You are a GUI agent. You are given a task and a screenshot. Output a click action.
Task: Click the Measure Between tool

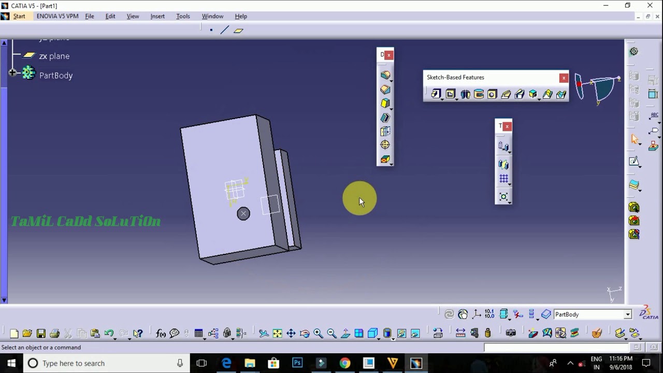pos(460,333)
